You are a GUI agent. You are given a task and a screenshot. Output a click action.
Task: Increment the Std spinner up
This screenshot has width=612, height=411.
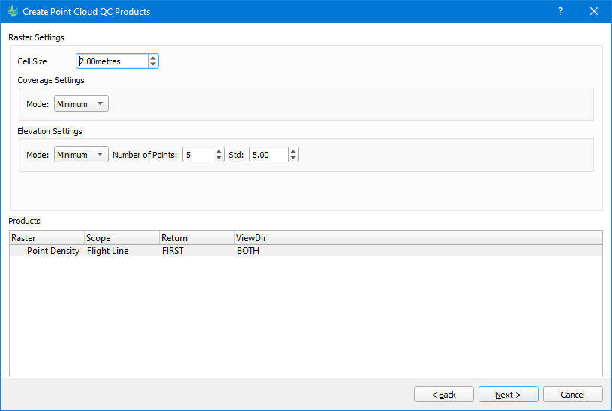(293, 151)
